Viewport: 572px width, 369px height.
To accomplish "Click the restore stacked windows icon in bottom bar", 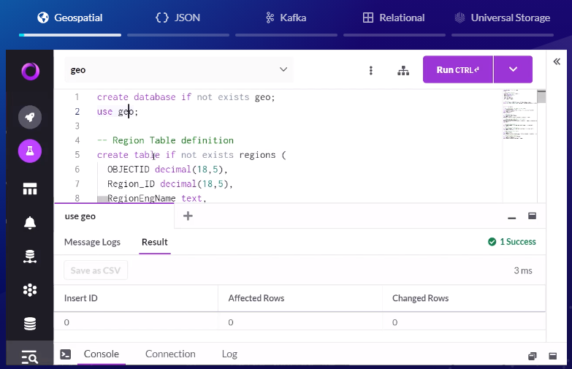I will (533, 357).
